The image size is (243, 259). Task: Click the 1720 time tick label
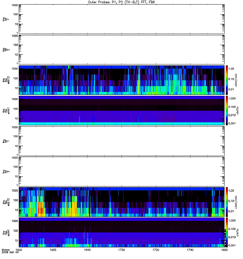point(156,250)
